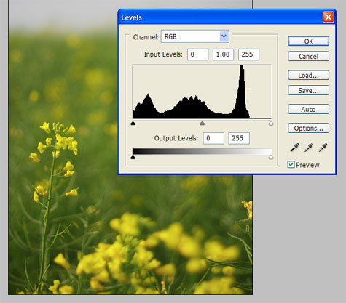Select the black point eyedropper
346x303 pixels.
[294, 148]
